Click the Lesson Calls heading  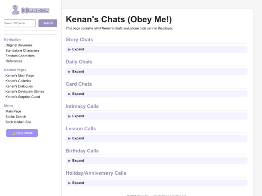point(81,129)
